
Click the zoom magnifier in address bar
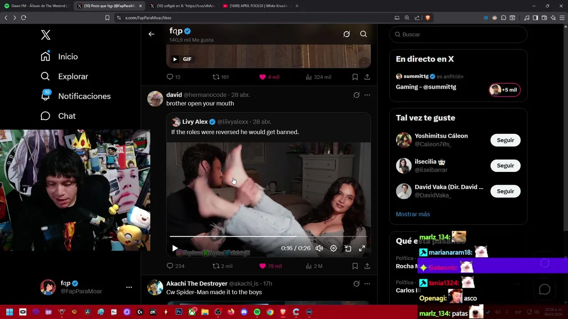(407, 18)
